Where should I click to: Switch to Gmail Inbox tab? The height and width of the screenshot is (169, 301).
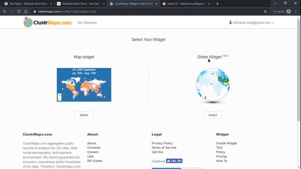coord(186,4)
